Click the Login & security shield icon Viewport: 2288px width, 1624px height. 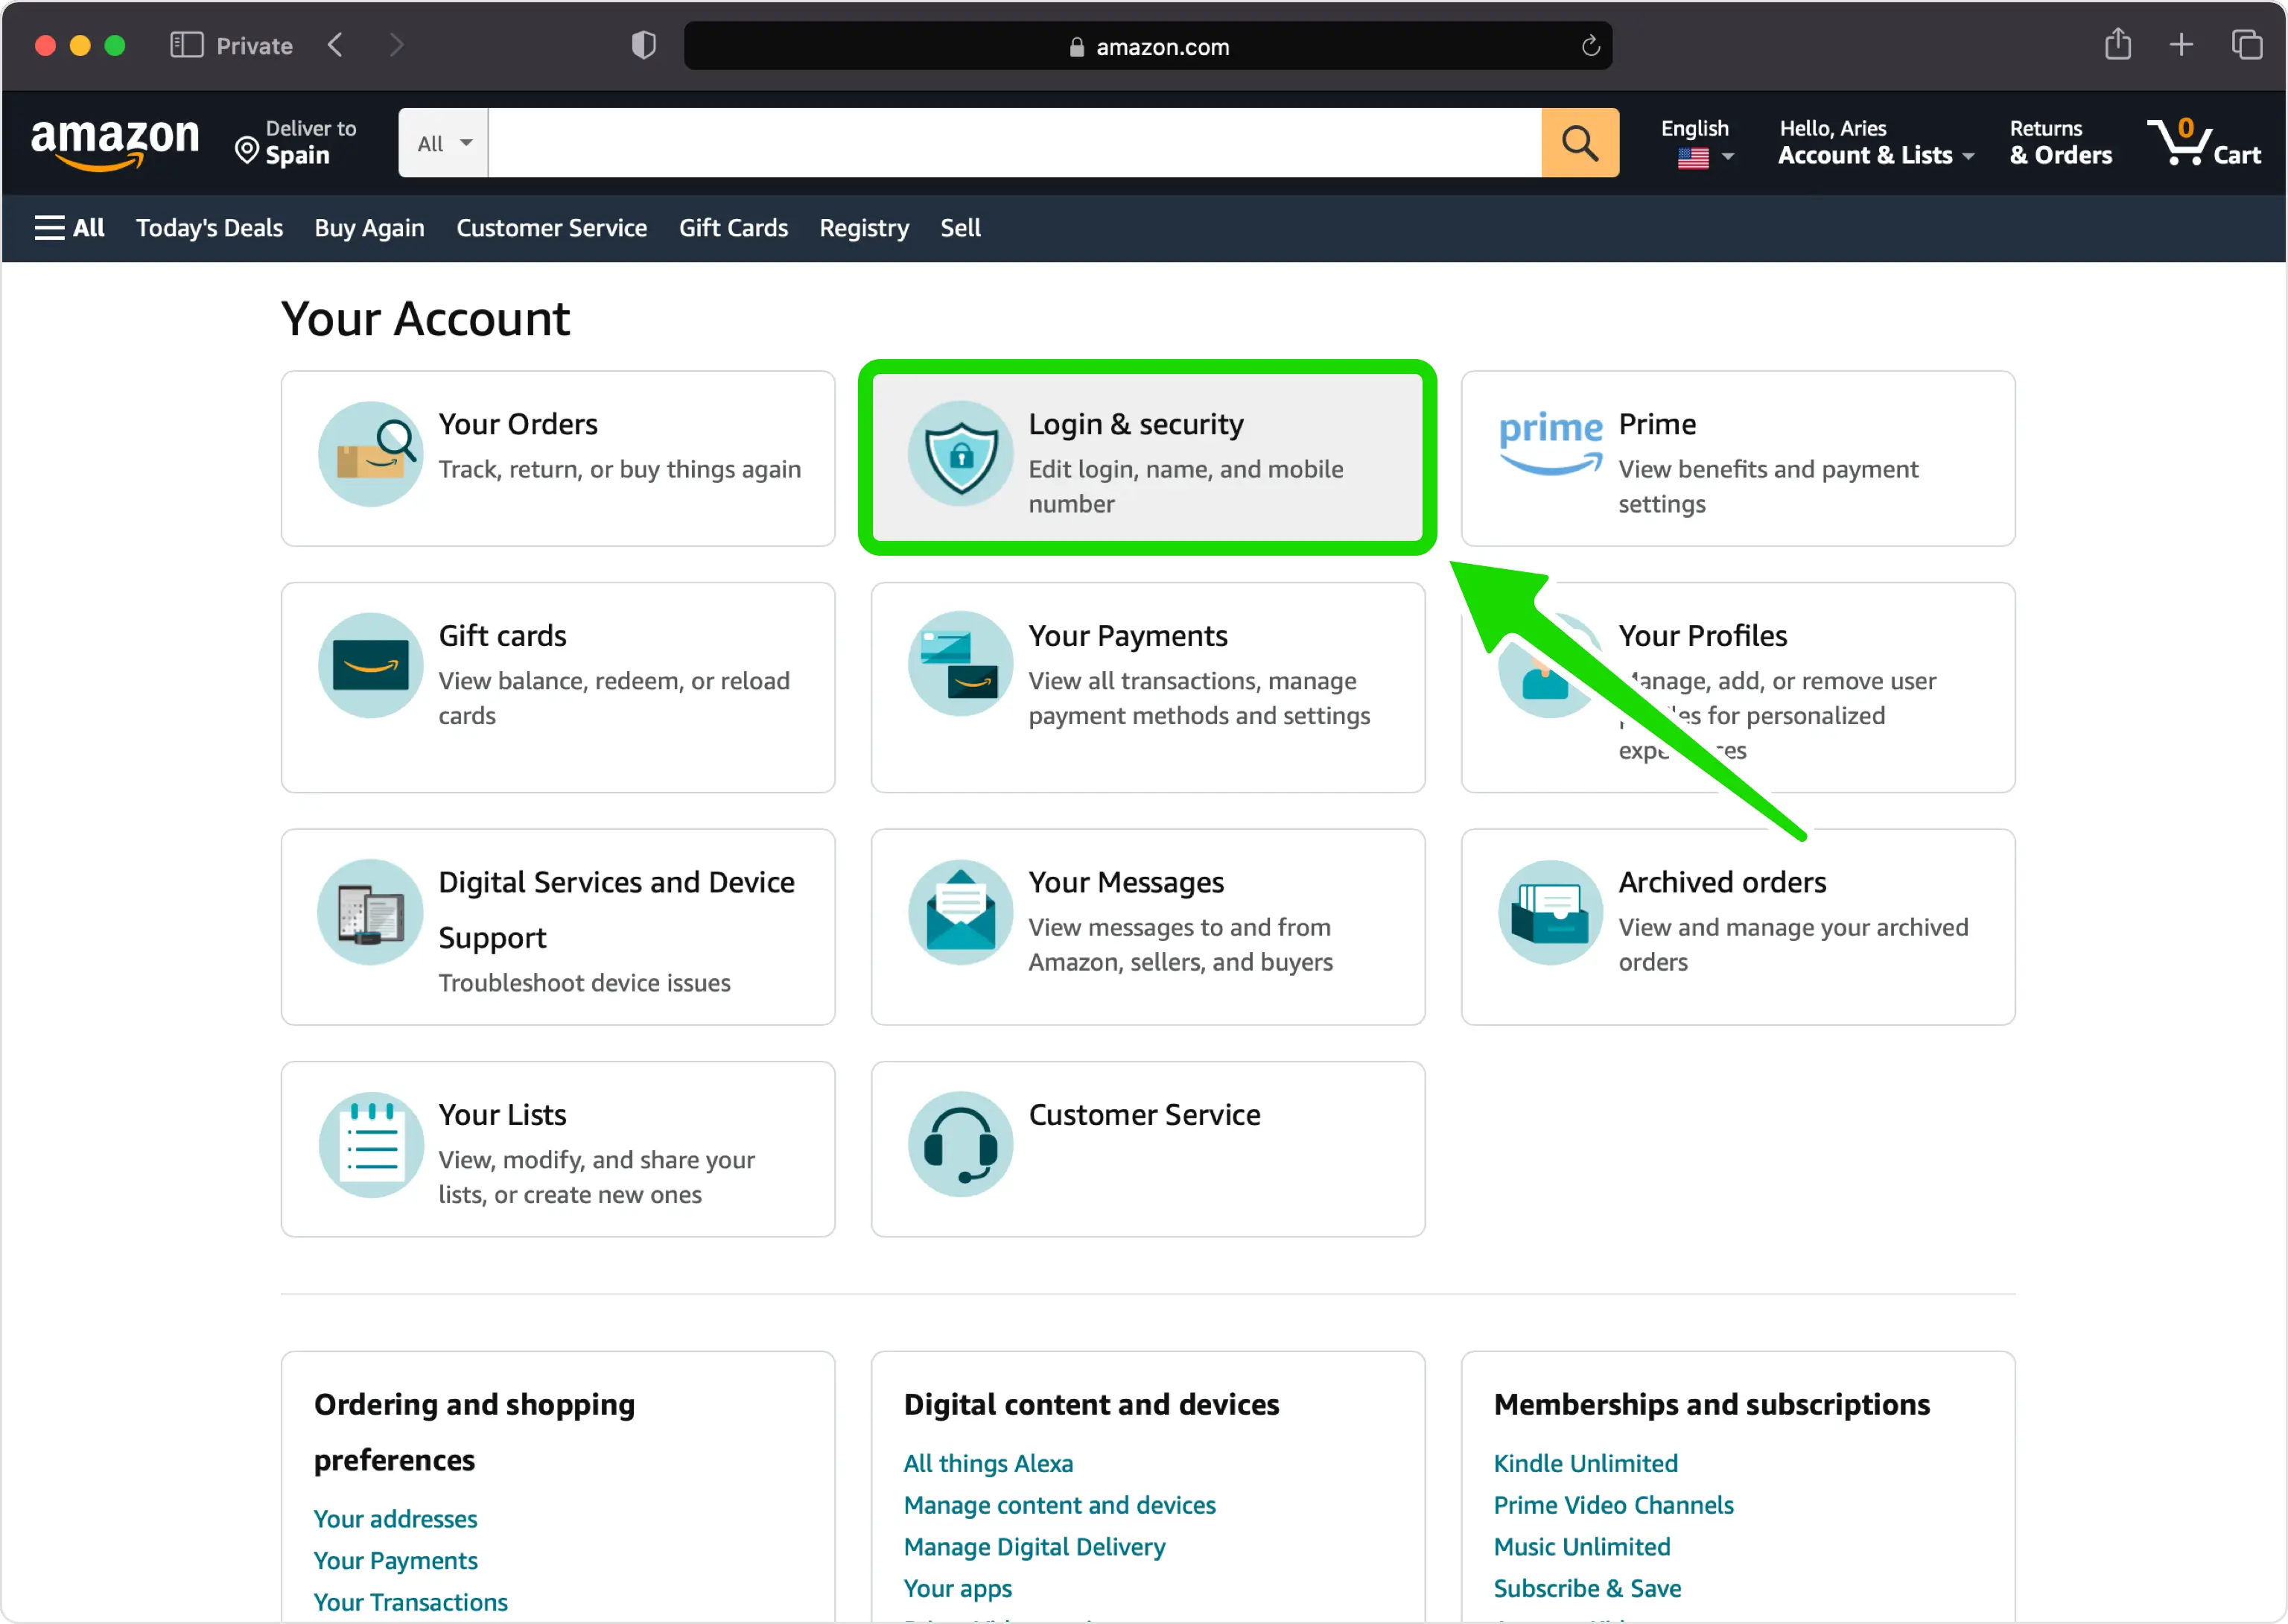(x=959, y=454)
